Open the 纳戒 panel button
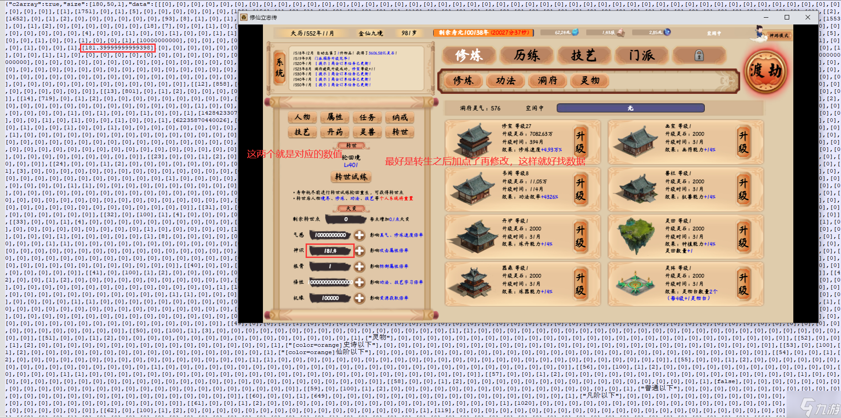This screenshot has height=418, width=841. 400,117
